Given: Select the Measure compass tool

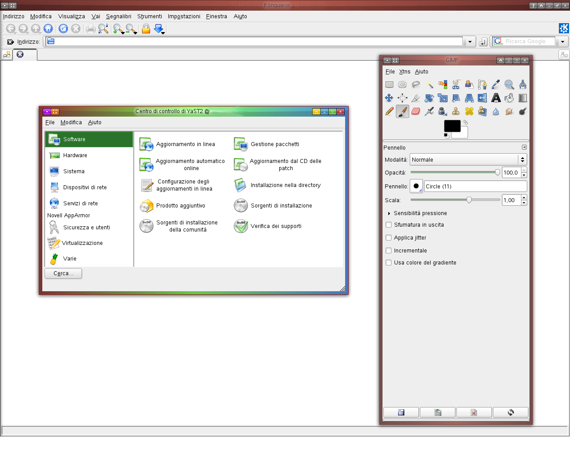Looking at the screenshot, I should (x=523, y=84).
